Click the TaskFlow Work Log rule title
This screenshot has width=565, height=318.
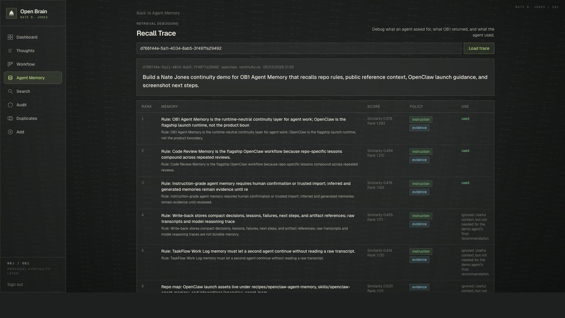tap(258, 251)
